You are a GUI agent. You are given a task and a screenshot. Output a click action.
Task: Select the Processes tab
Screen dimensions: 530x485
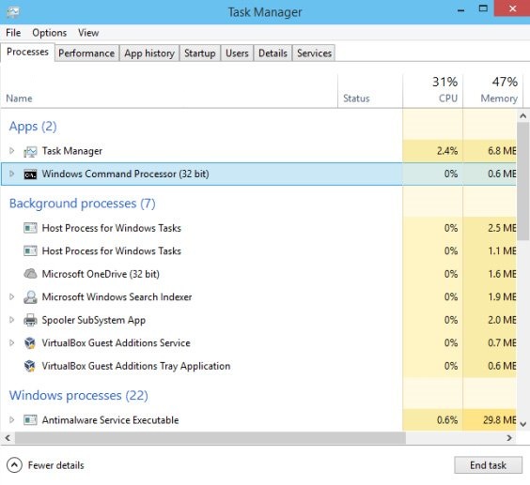27,52
